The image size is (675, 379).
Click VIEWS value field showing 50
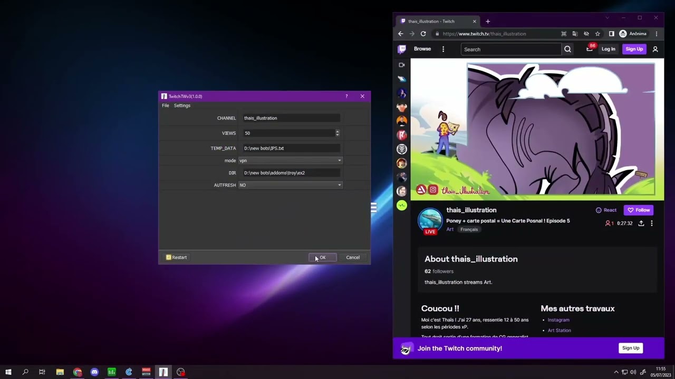(x=288, y=133)
